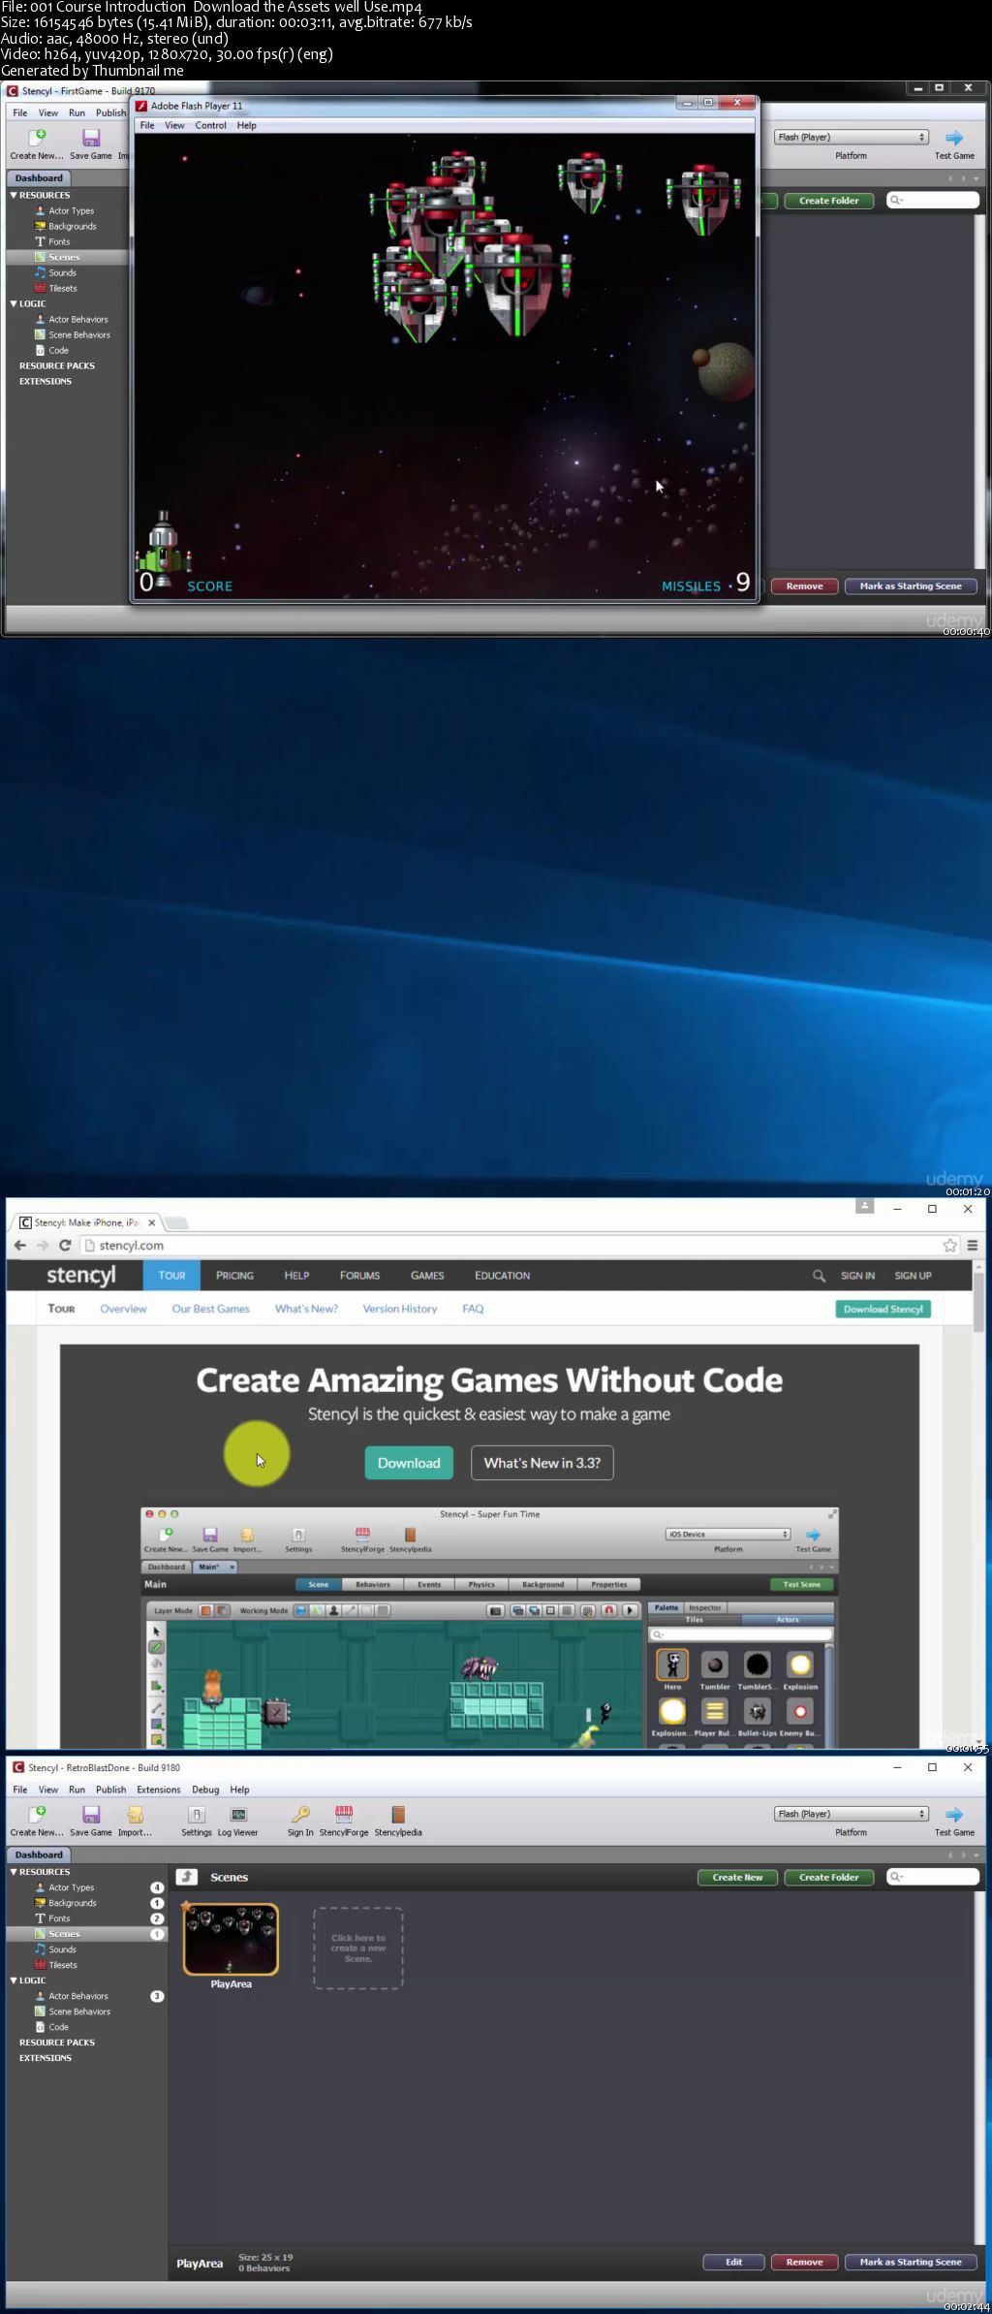The height and width of the screenshot is (2314, 992).
Task: Click search field in RetroBlastDone Scenes panel
Action: click(x=934, y=1878)
